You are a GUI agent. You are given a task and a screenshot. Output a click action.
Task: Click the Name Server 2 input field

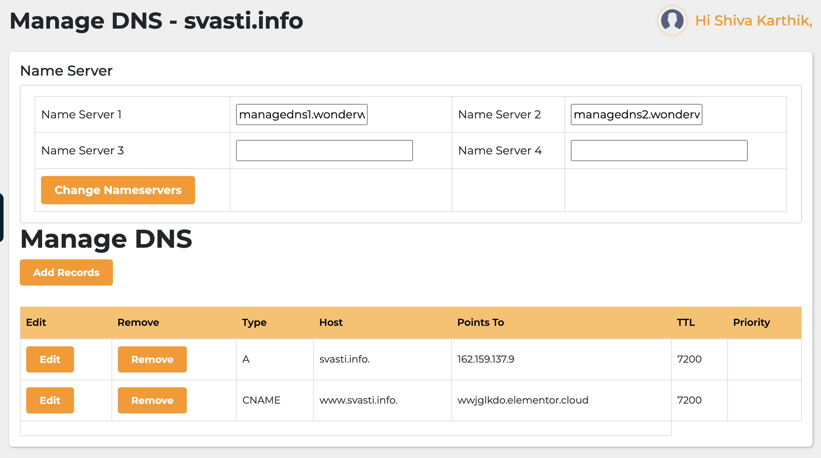pyautogui.click(x=636, y=114)
